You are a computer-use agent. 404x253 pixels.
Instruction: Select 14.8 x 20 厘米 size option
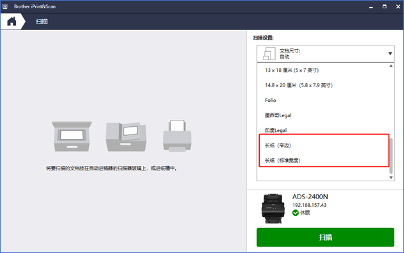299,85
